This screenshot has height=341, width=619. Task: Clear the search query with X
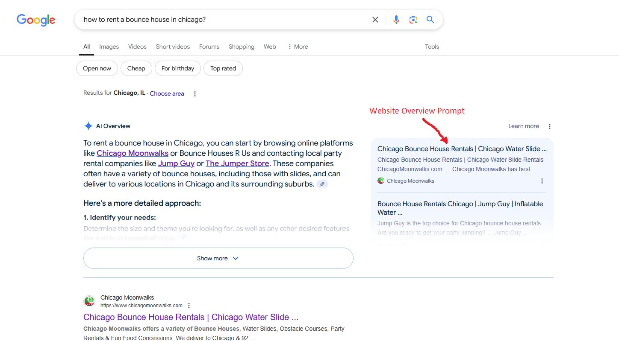coord(375,20)
